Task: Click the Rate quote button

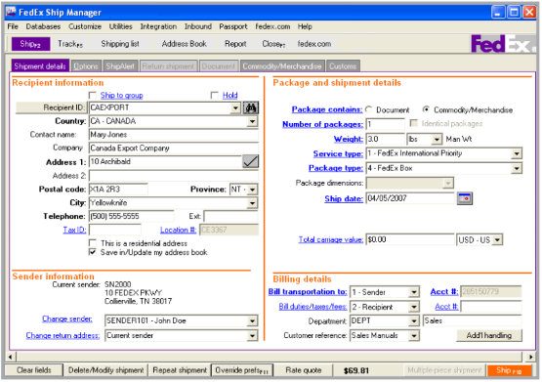Action: [303, 370]
